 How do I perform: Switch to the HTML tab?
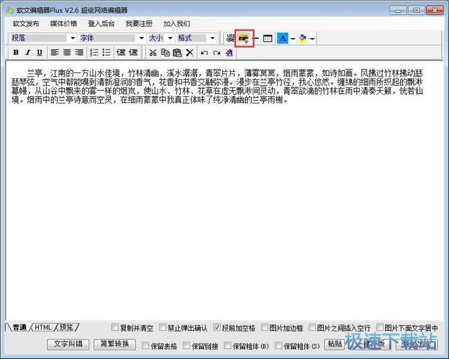click(x=43, y=327)
